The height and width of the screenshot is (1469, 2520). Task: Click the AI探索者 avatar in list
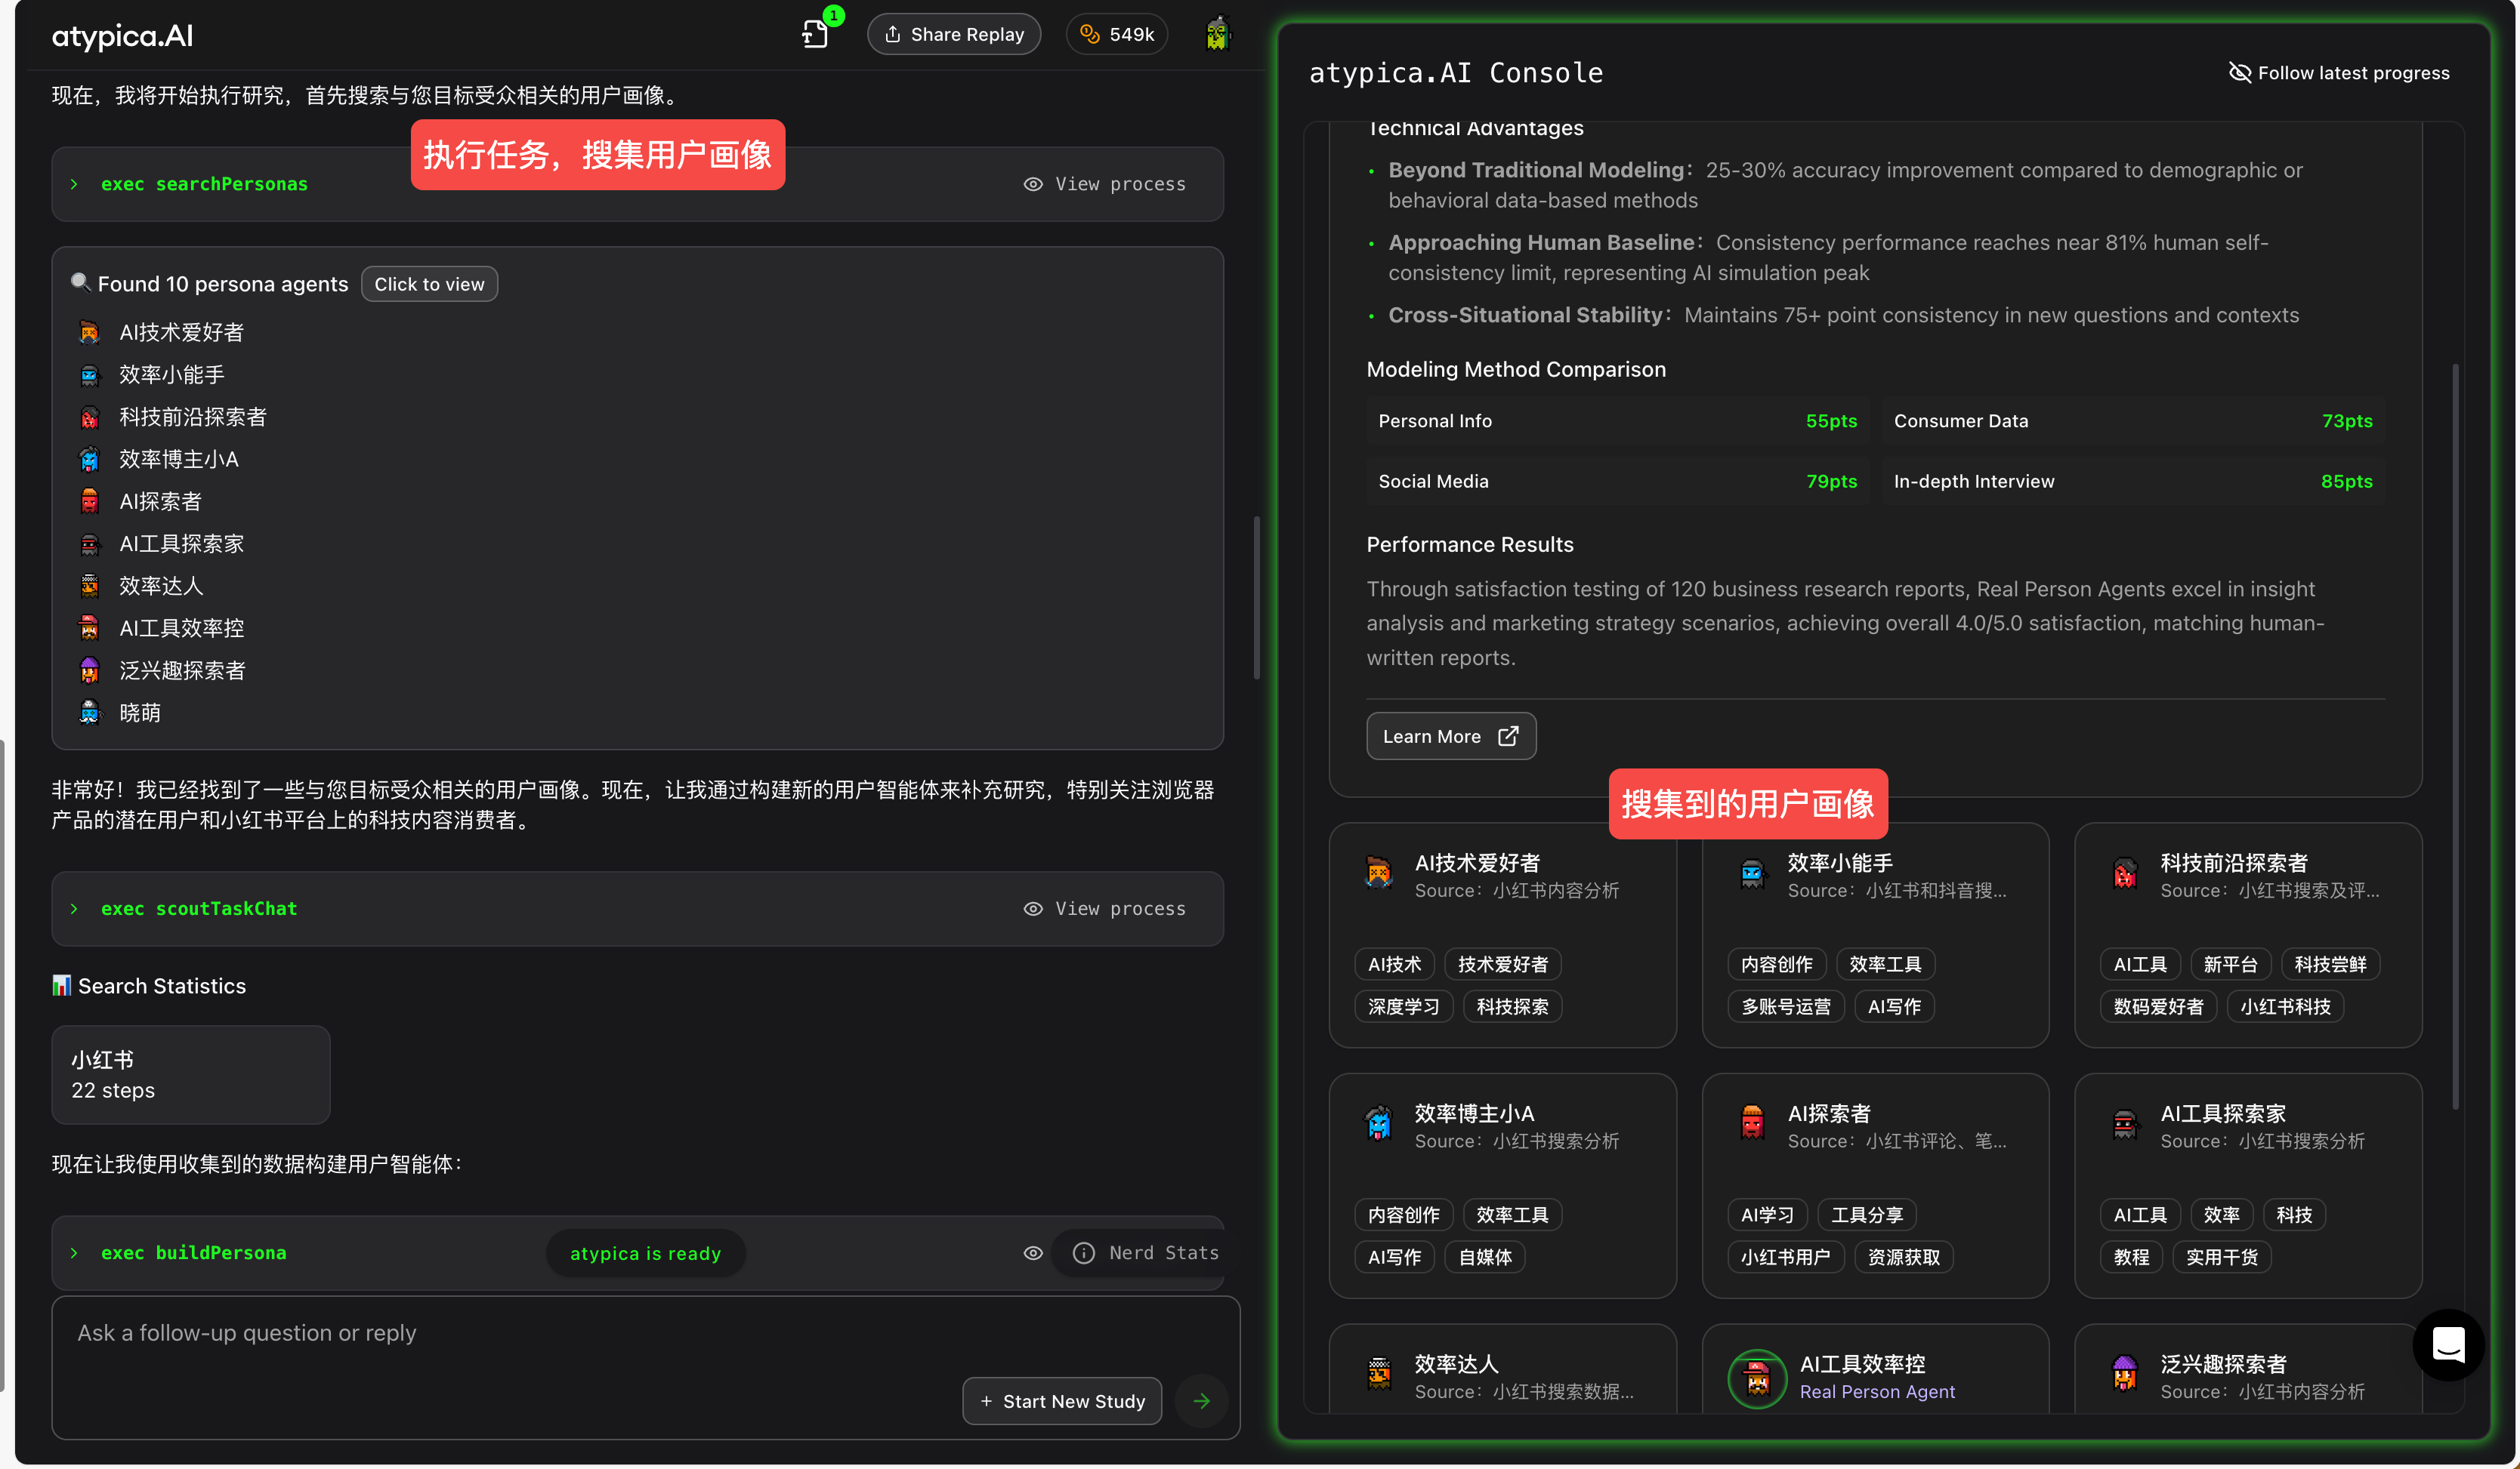(90, 500)
